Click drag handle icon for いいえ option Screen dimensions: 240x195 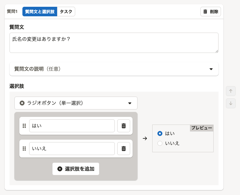tap(24, 149)
